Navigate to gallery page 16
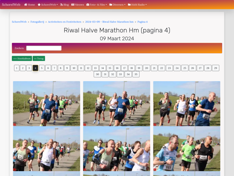Viewport: 234px width, 176px height. point(117,68)
